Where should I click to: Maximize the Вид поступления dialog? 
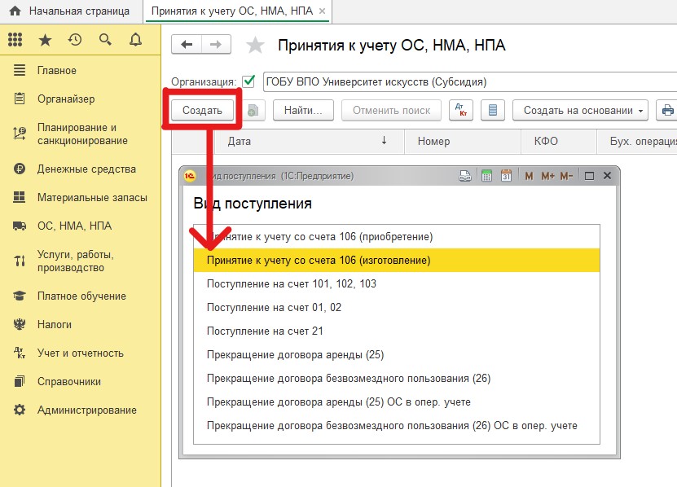589,176
